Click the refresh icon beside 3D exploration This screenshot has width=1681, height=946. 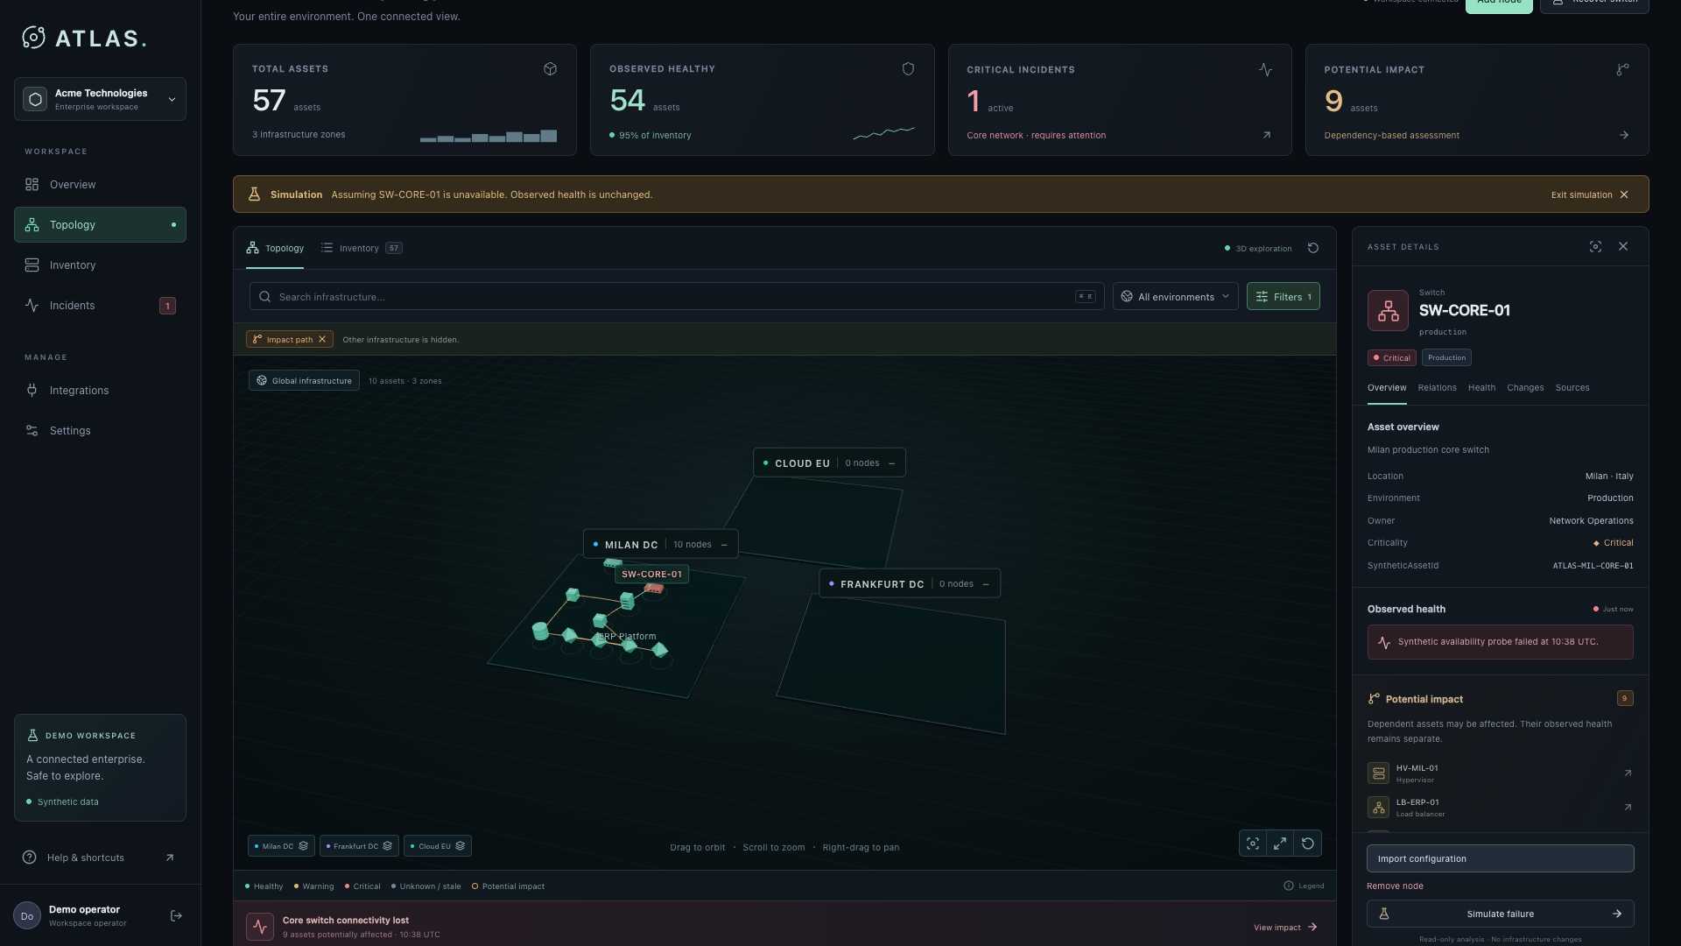pyautogui.click(x=1313, y=249)
